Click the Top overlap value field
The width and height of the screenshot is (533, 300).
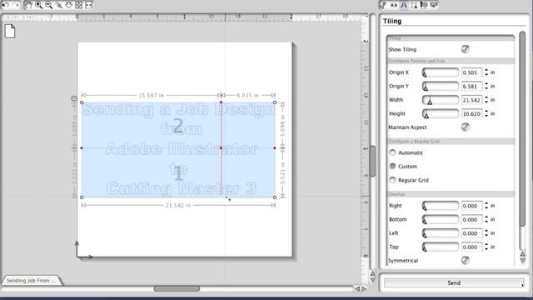click(471, 247)
